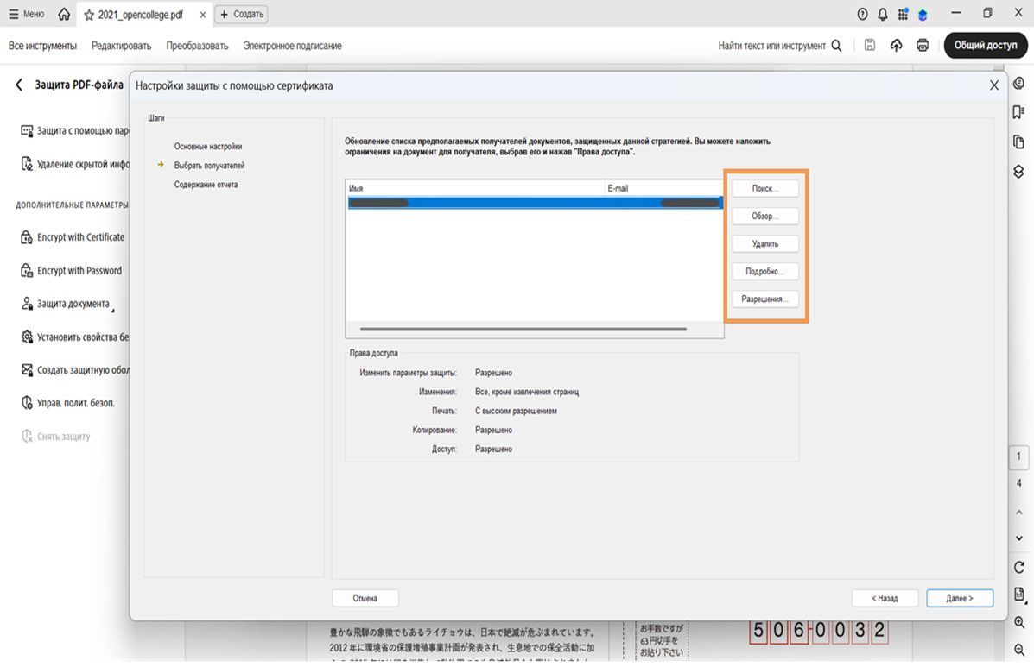Click the back arrow beside Защита PDF-файла
The height and width of the screenshot is (667, 1034).
click(18, 85)
